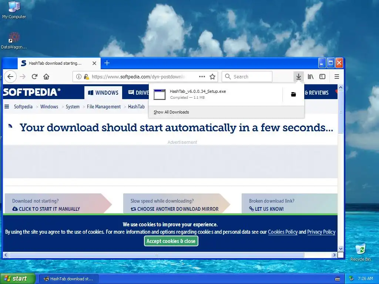
Task: Click the Softpedia breadcrumb hamburger icon
Action: [x=7, y=106]
